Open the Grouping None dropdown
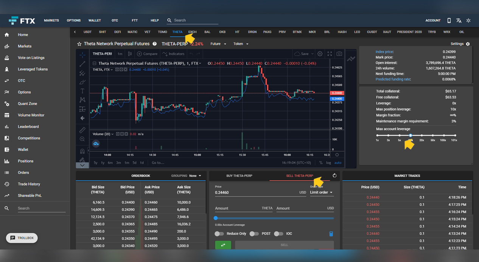 [195, 176]
